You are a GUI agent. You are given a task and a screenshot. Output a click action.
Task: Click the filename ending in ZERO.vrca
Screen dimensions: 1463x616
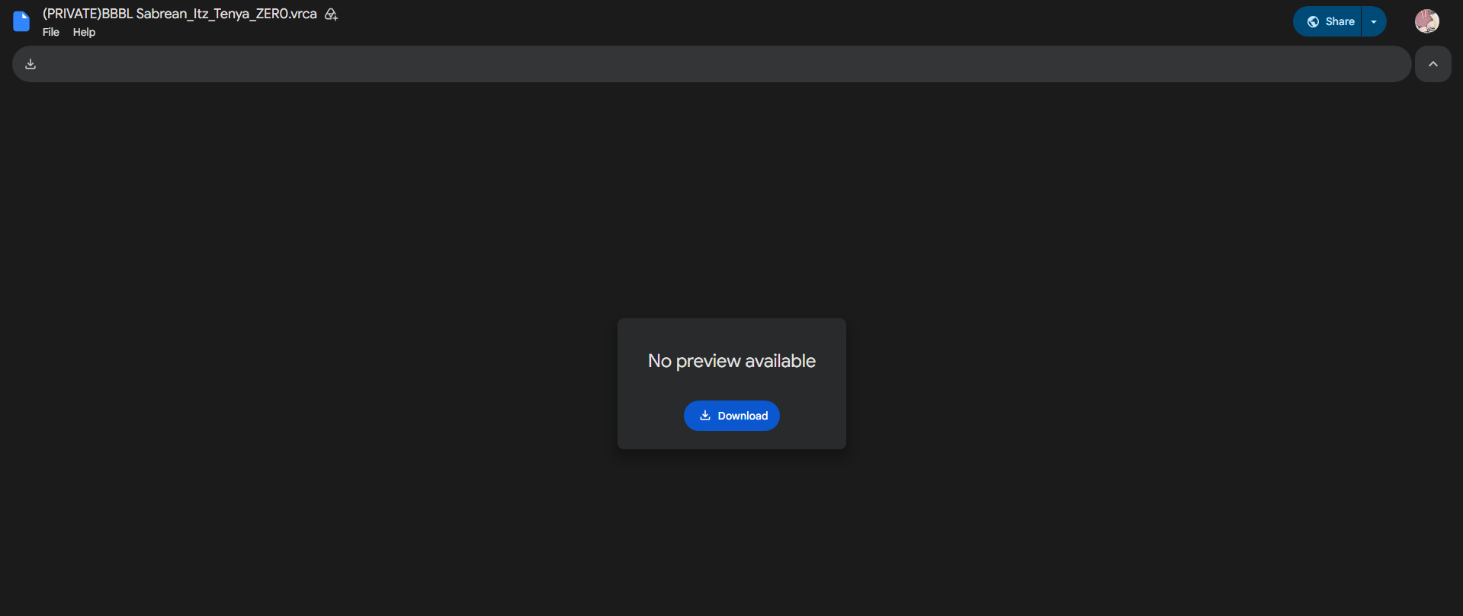[x=180, y=14]
